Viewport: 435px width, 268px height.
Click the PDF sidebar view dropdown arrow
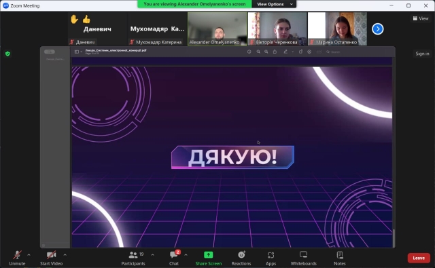coord(82,52)
